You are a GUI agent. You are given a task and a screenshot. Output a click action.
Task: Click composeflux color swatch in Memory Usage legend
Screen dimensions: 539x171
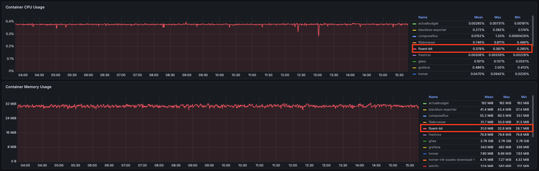[425, 116]
